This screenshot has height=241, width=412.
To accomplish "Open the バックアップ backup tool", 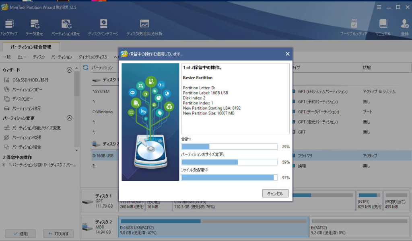I will (x=9, y=28).
